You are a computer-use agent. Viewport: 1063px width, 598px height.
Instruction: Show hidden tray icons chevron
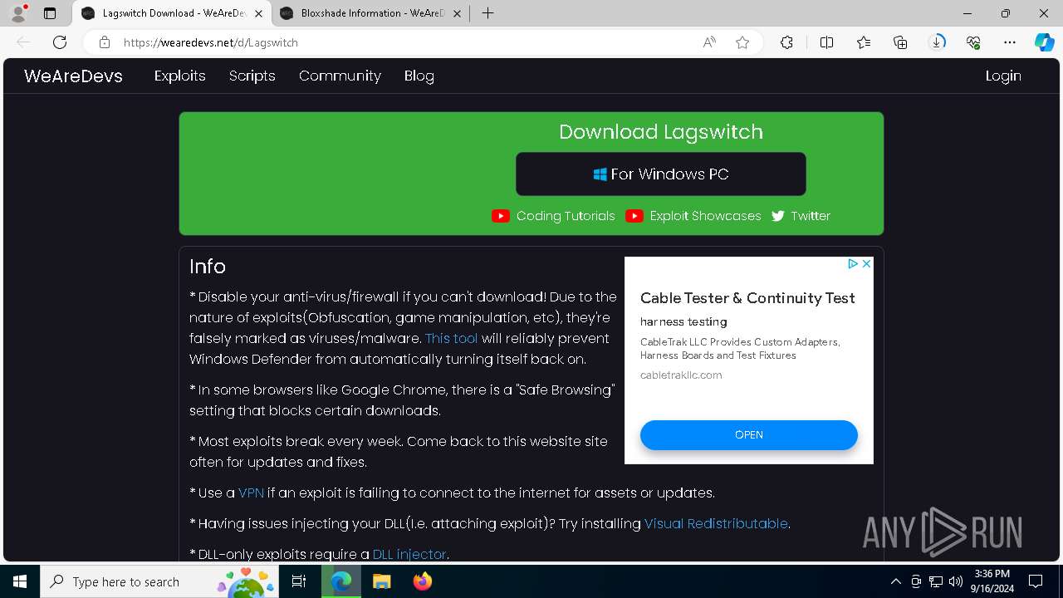click(895, 581)
